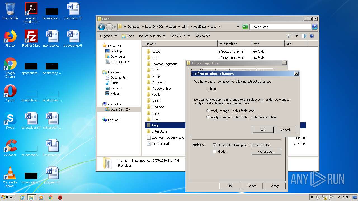Click Internet Explorer icon in taskbar
Image resolution: width=358 pixels, height=201 pixels.
click(x=22, y=197)
